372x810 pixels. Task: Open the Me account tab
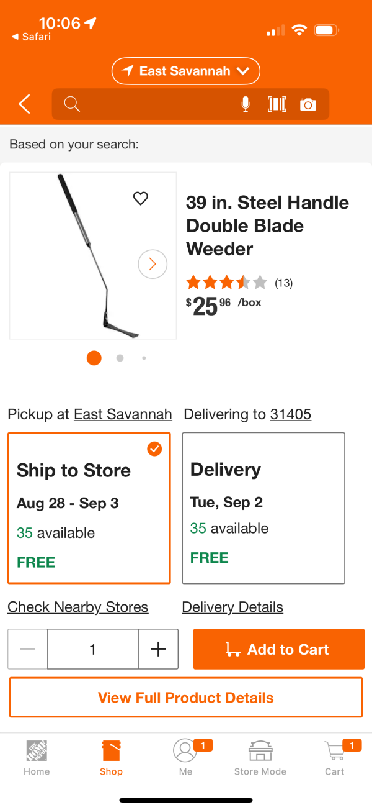pos(186,757)
